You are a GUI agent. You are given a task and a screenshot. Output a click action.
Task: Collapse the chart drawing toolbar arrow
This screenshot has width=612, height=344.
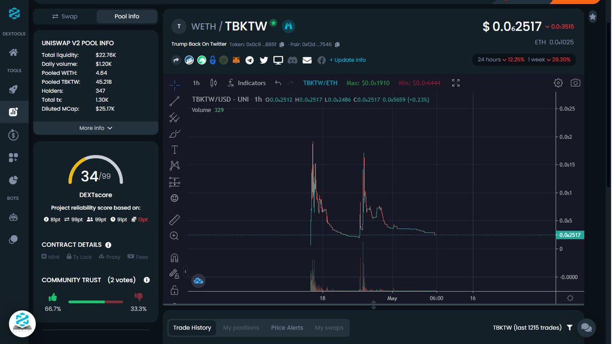[186, 272]
